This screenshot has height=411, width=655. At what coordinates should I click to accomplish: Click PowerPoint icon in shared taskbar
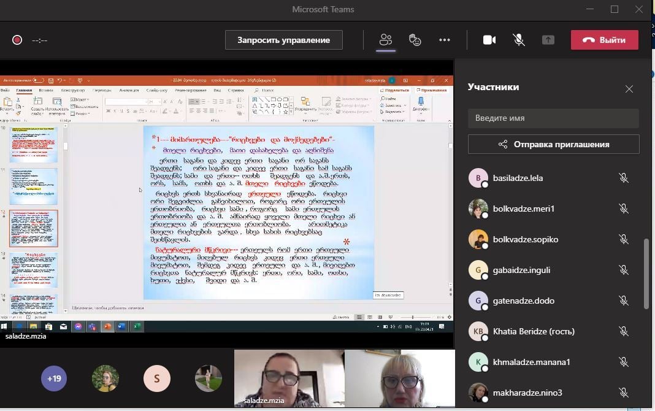tap(107, 326)
